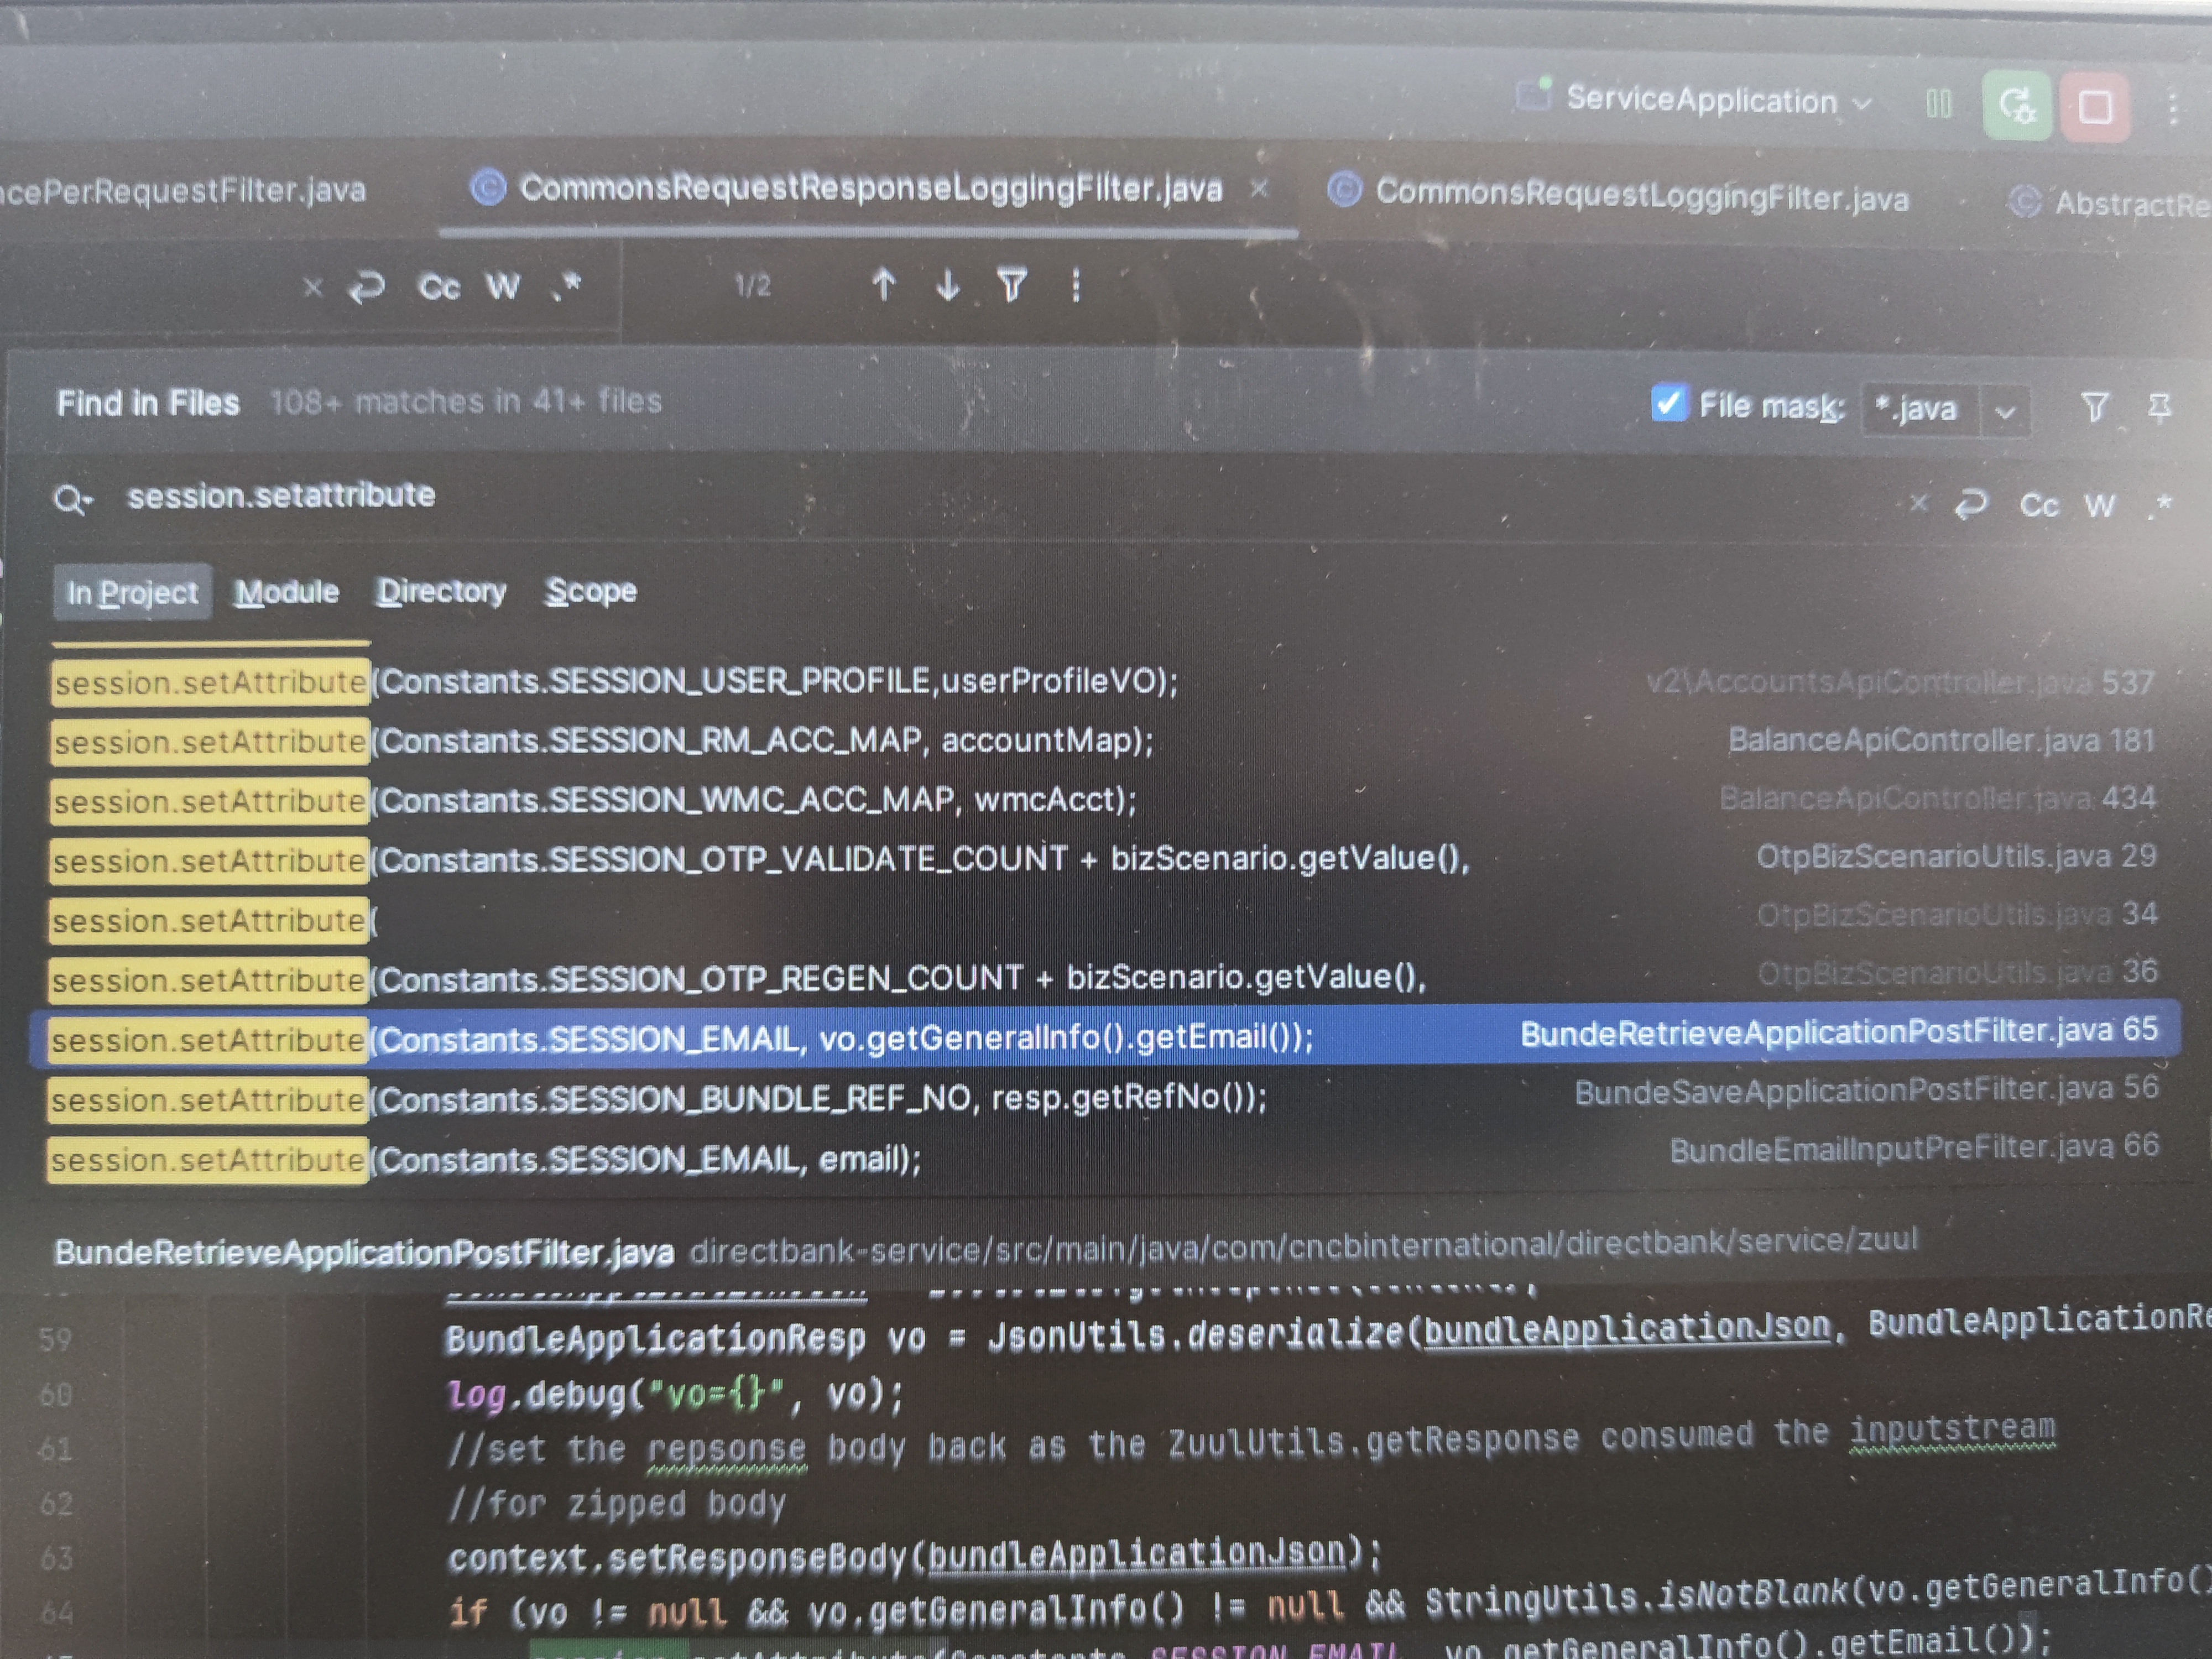Image resolution: width=2212 pixels, height=1659 pixels.
Task: Go to next occurrence with down arrow
Action: (947, 286)
